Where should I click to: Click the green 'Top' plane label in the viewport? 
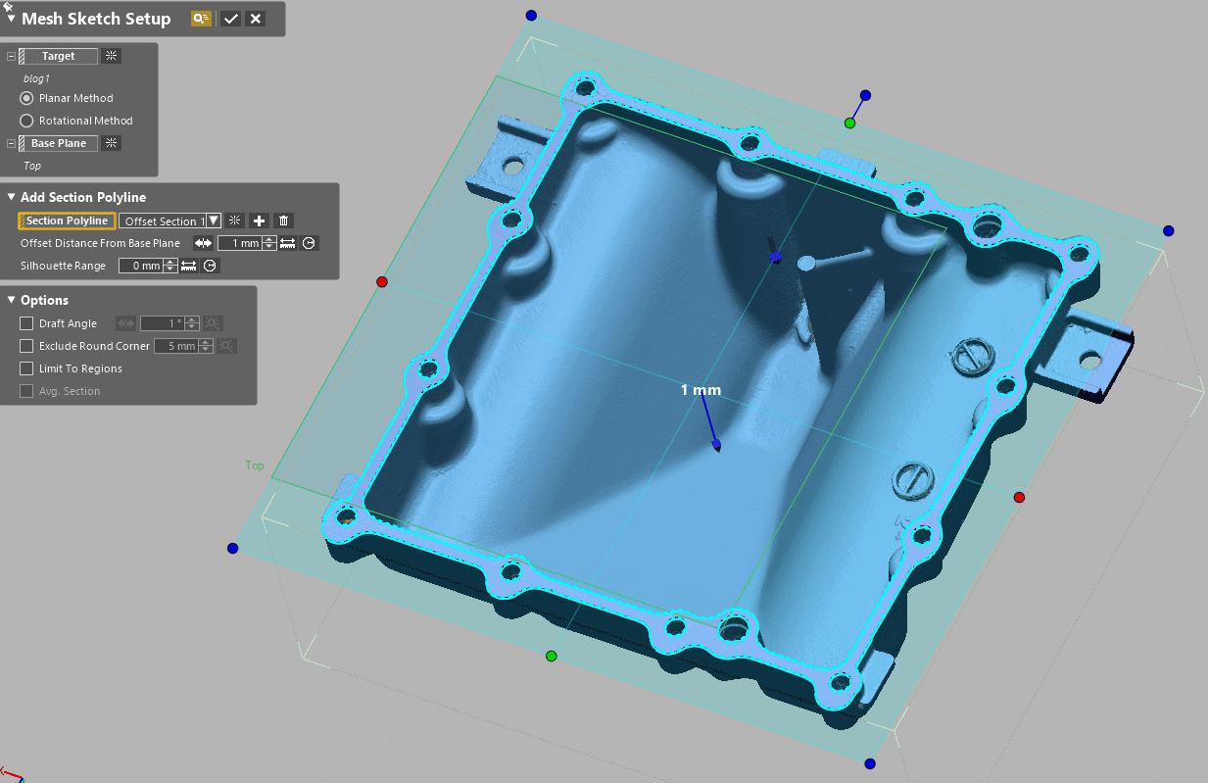tap(255, 465)
